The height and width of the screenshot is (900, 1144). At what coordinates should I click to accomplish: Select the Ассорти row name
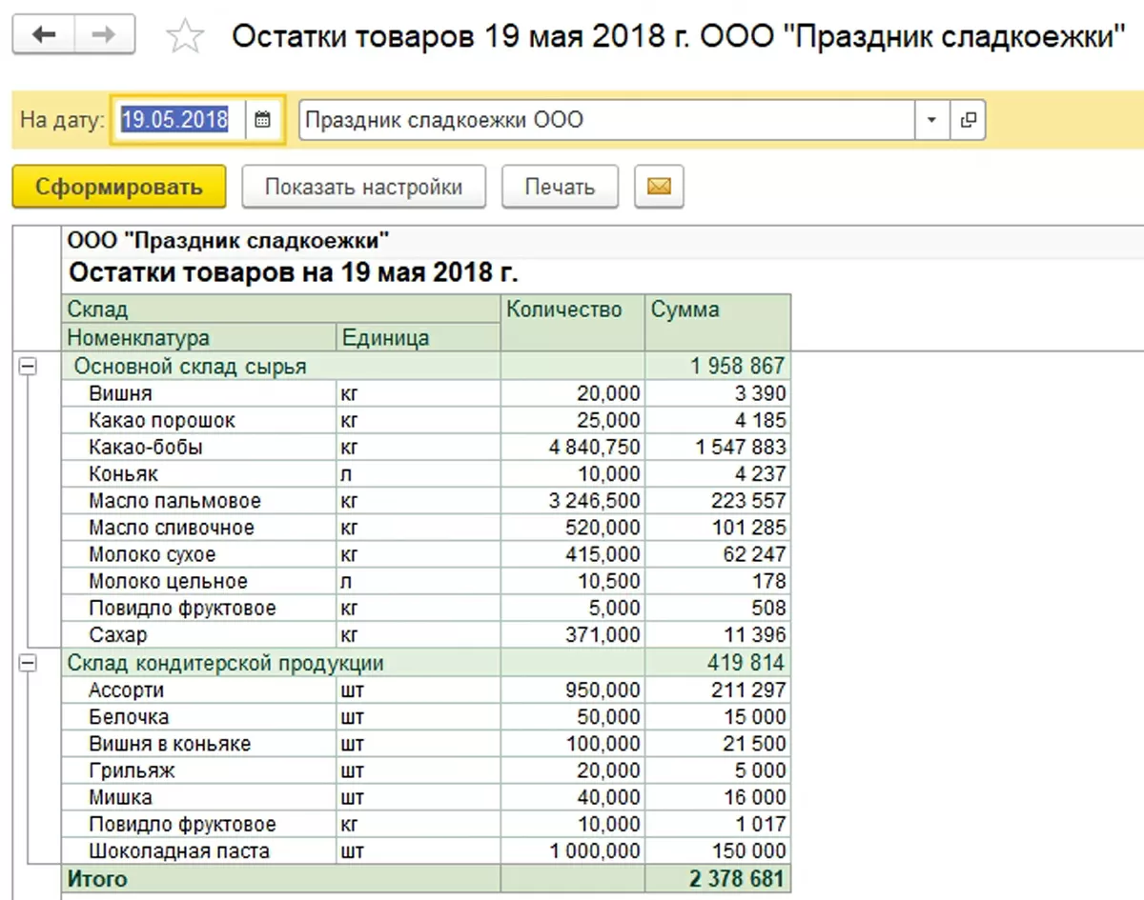pyautogui.click(x=126, y=690)
